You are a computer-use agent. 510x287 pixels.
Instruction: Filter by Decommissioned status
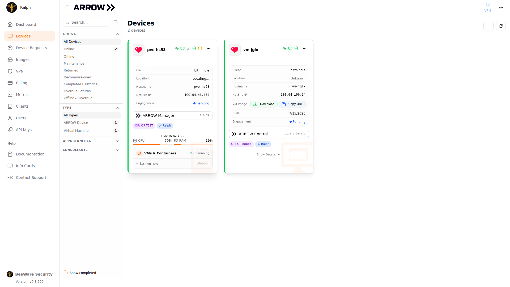tap(91, 77)
